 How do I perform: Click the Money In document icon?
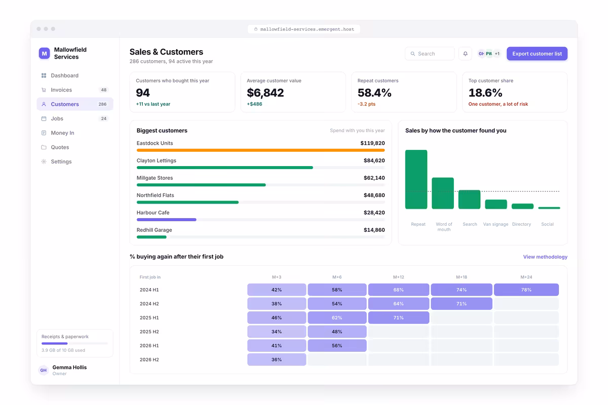[44, 133]
